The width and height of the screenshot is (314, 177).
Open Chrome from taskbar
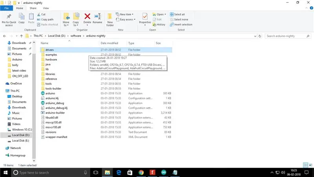[x=141, y=173]
